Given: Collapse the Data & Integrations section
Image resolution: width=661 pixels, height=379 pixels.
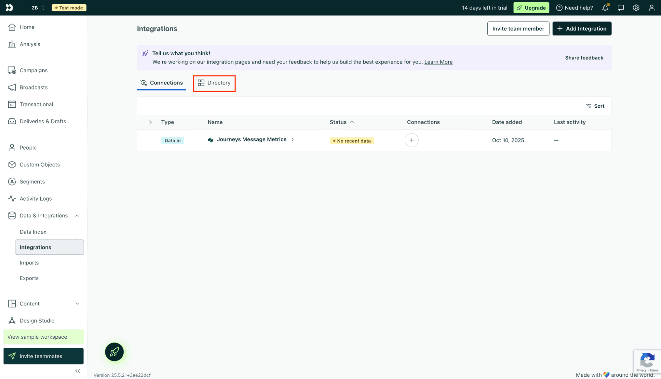Looking at the screenshot, I should point(77,215).
